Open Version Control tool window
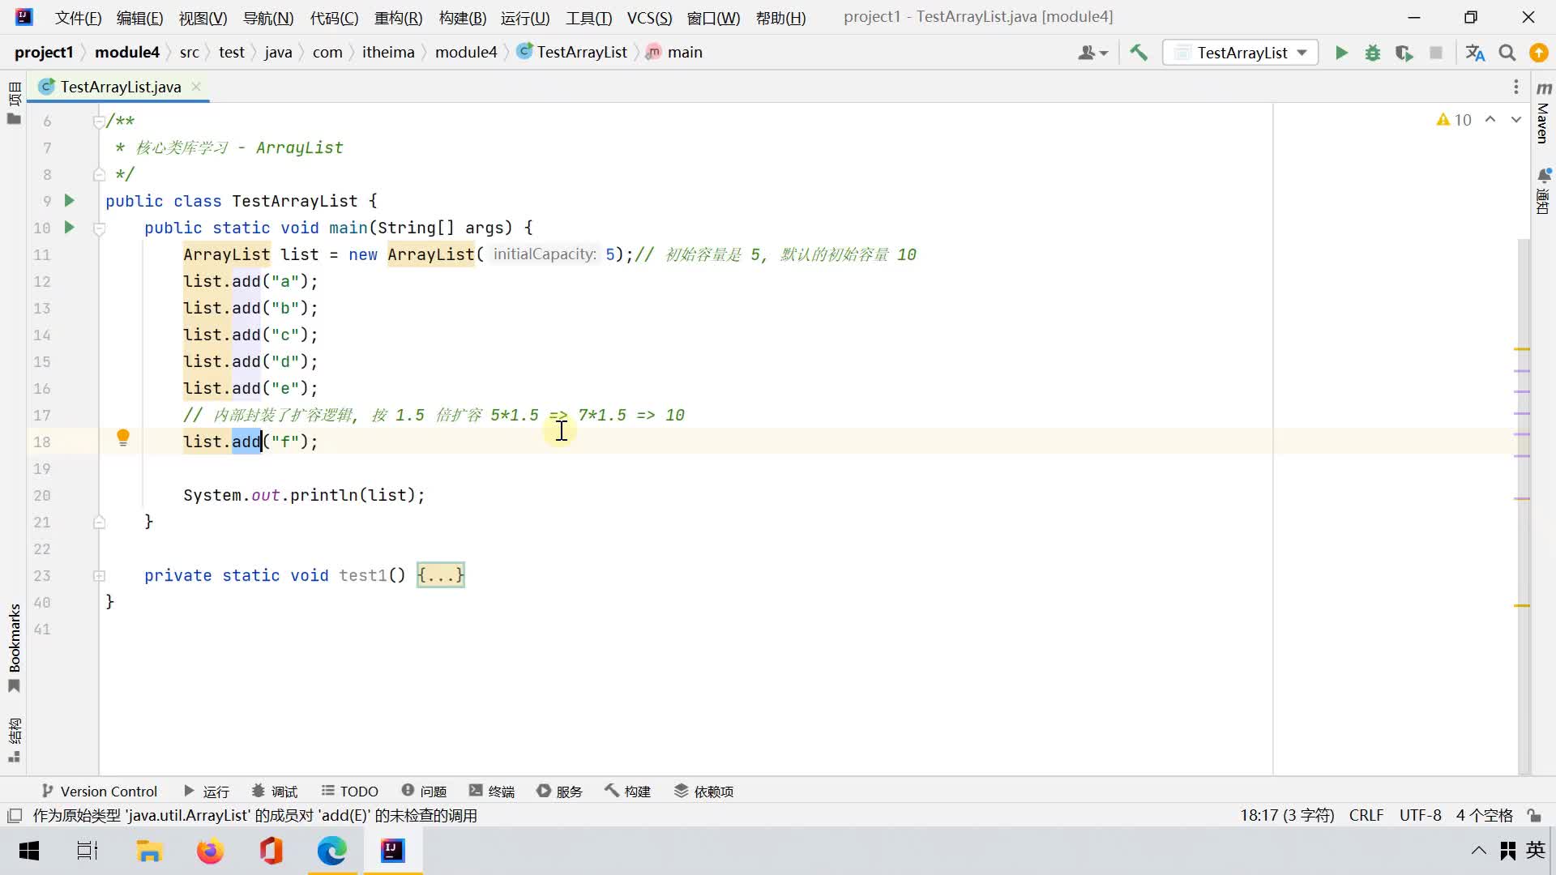Image resolution: width=1556 pixels, height=875 pixels. click(99, 792)
